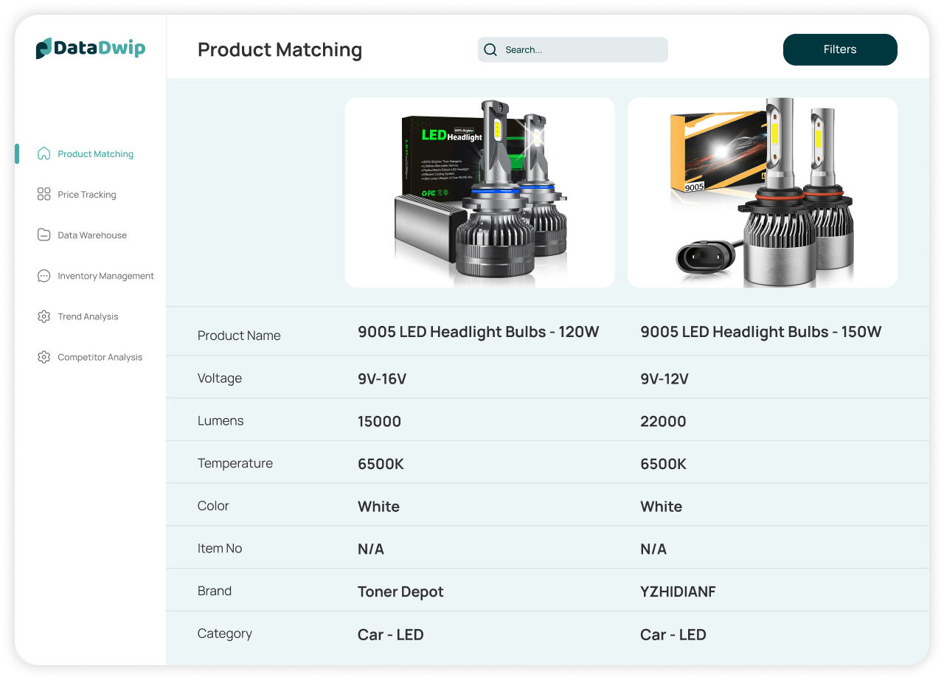Click the Brand row label
Viewport: 944px width, 680px height.
coord(215,591)
